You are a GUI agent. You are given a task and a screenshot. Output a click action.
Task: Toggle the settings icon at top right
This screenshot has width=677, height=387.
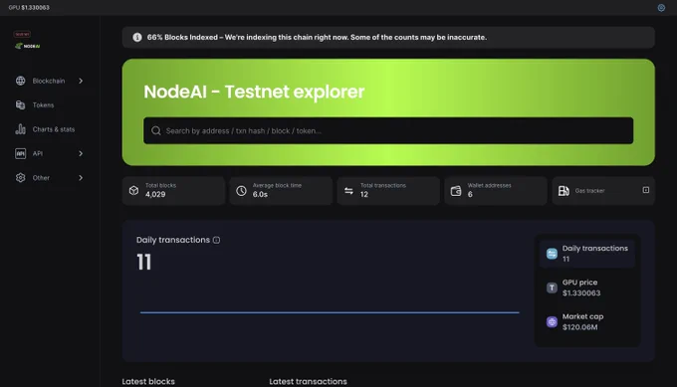[661, 8]
